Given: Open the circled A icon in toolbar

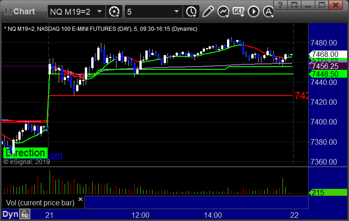Looking at the screenshot, I should [268, 11].
